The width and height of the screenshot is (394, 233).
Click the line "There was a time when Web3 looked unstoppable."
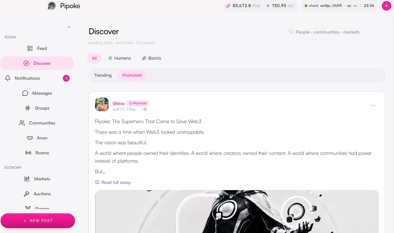[x=149, y=132]
